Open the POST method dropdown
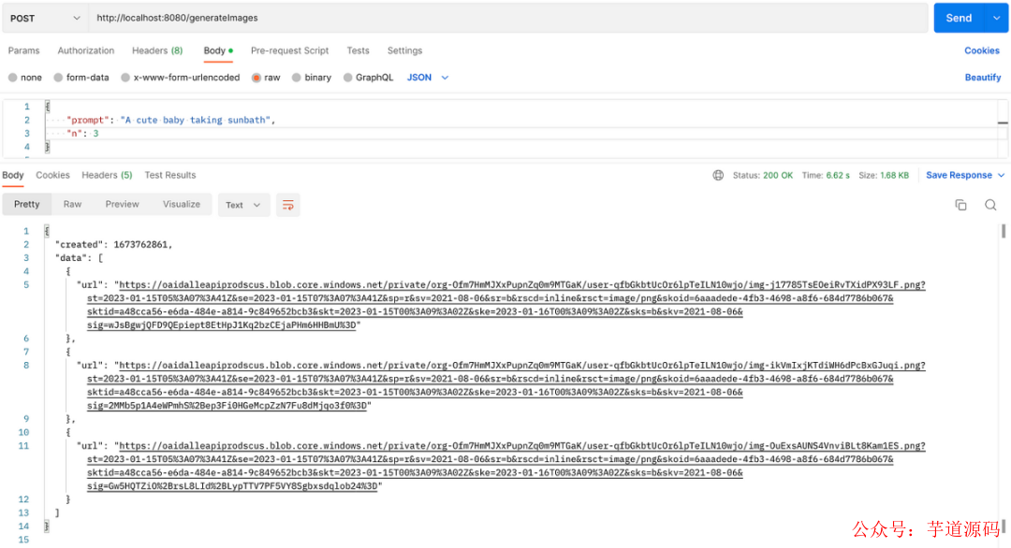 pyautogui.click(x=45, y=18)
